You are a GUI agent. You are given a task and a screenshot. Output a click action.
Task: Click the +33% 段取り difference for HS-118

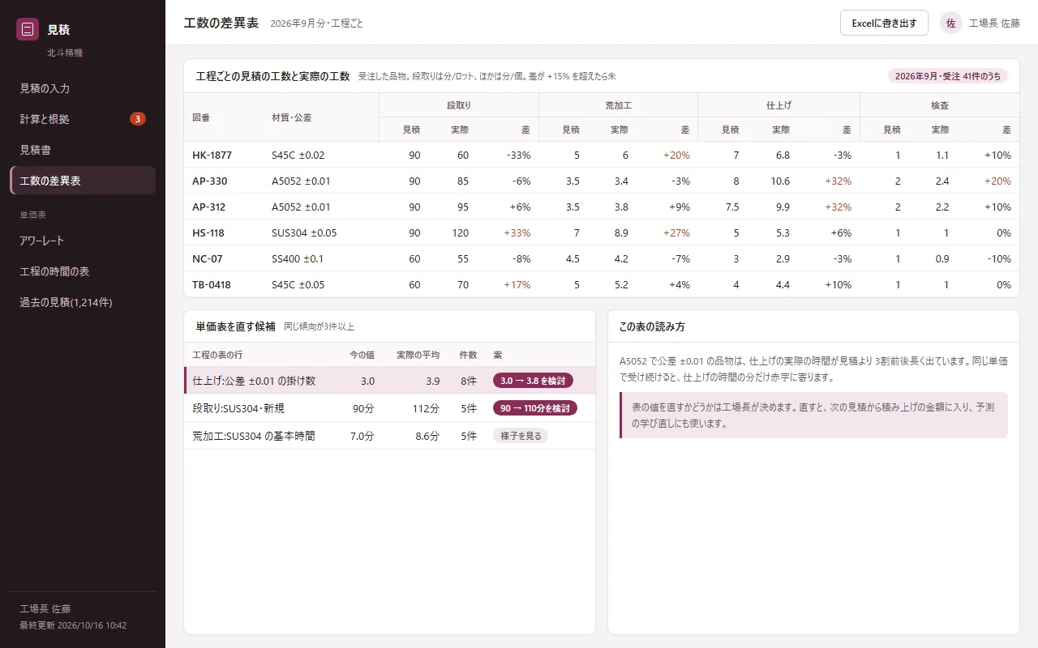pyautogui.click(x=517, y=233)
